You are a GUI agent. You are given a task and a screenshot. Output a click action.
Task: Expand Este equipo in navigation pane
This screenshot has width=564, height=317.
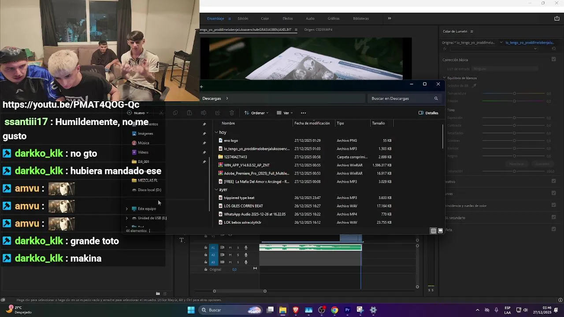pyautogui.click(x=127, y=209)
